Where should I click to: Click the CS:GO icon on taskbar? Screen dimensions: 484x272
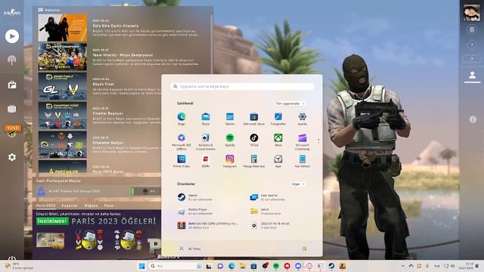tap(343, 266)
